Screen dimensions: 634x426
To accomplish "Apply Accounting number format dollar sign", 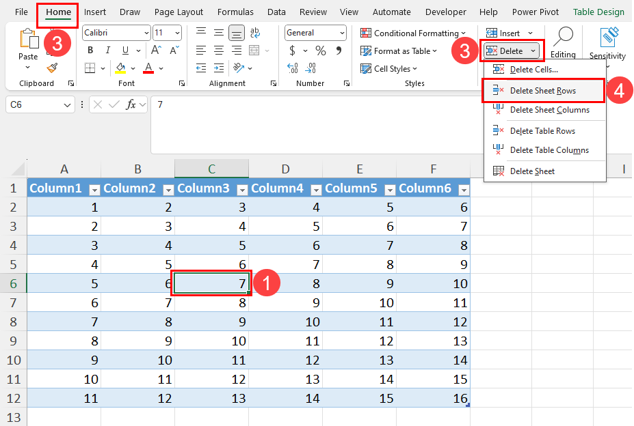I will coord(292,51).
